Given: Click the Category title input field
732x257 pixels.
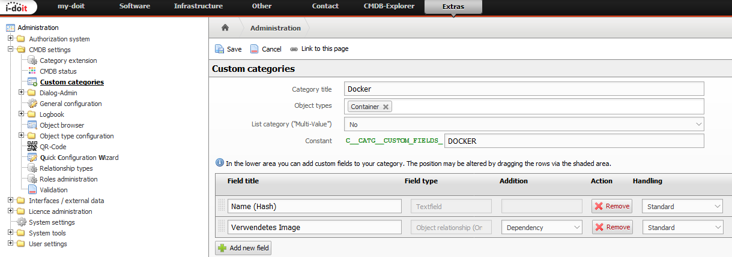Looking at the screenshot, I should click(x=524, y=89).
